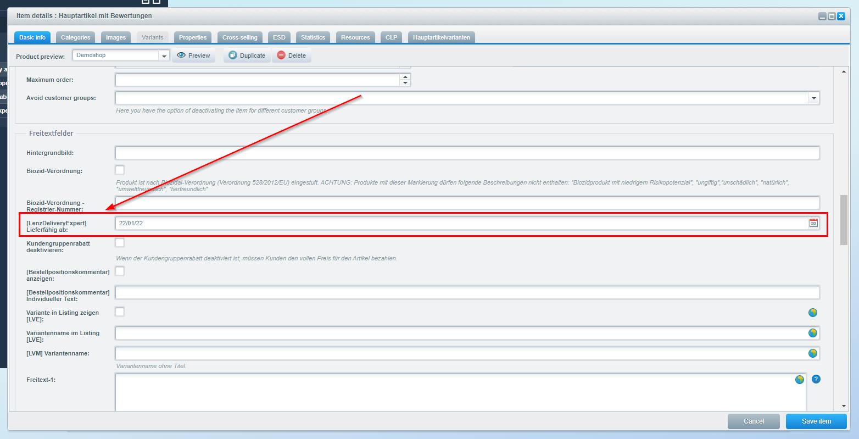Close the Item details window

pos(841,16)
